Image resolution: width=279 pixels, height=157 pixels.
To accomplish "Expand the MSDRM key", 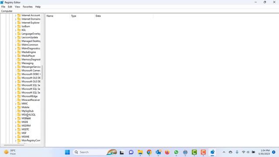I will coord(16,126).
